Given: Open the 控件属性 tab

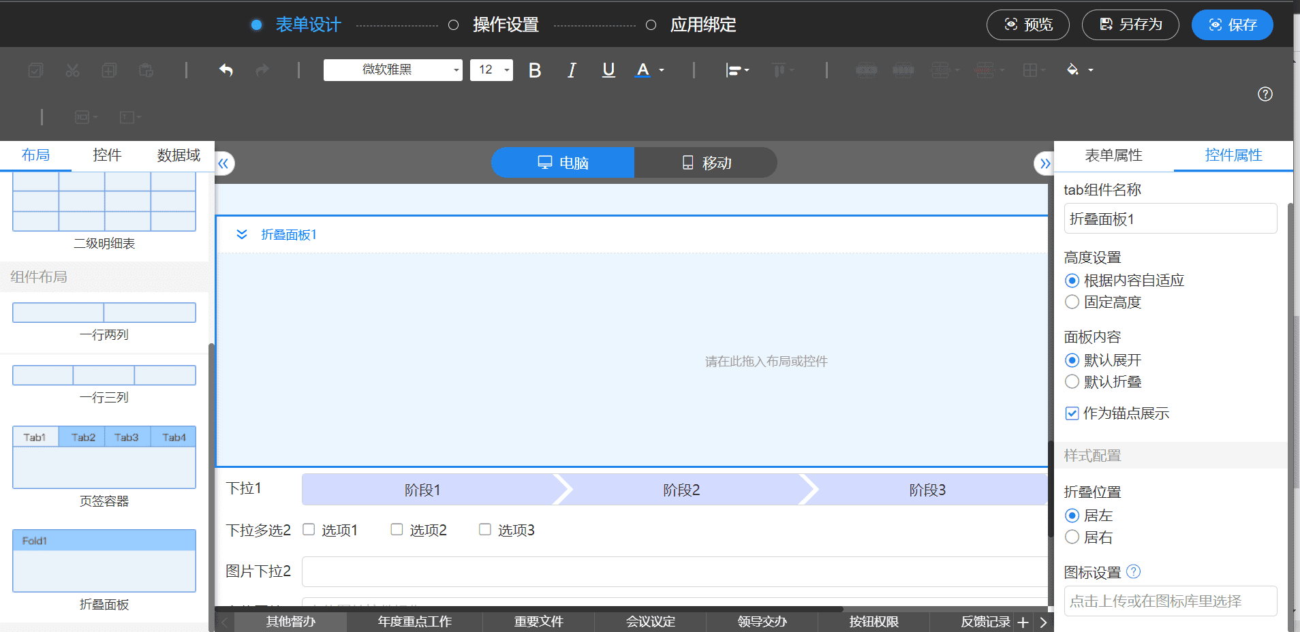Looking at the screenshot, I should point(1233,155).
